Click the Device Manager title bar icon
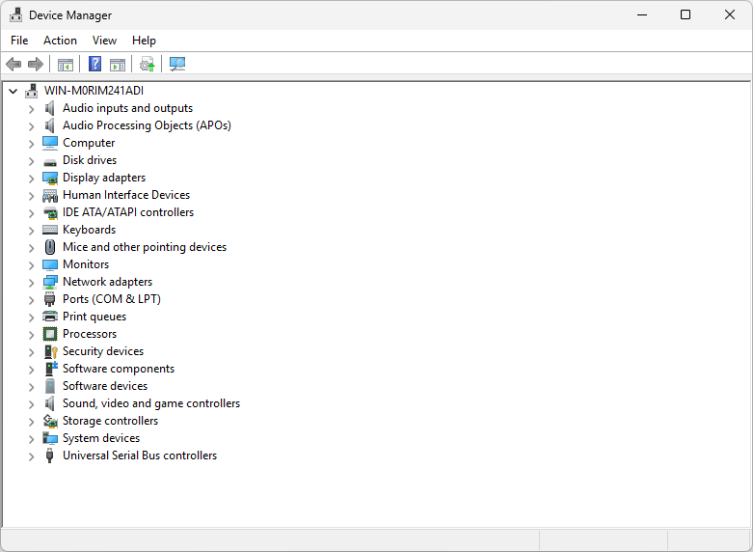 [15, 14]
